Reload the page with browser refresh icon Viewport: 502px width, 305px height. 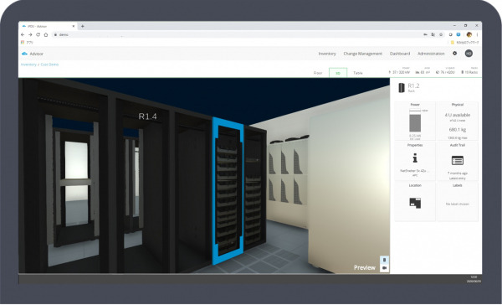(x=38, y=34)
